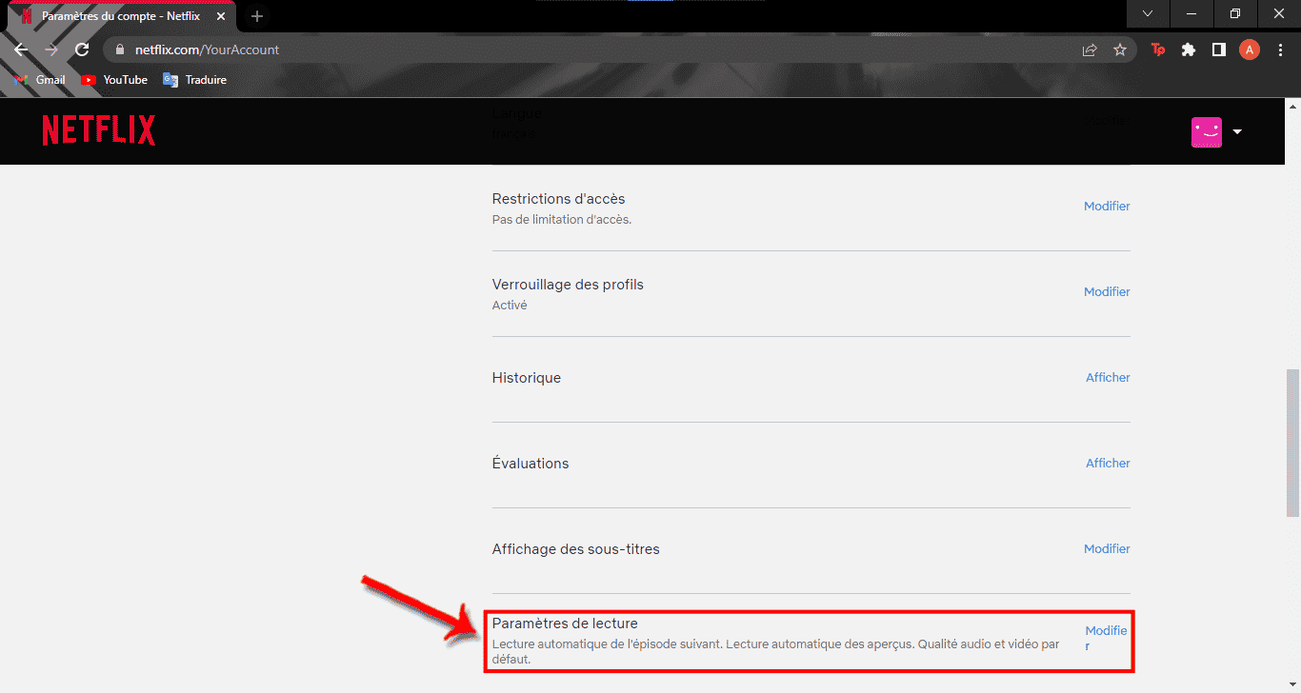Screen dimensions: 1301x693
Task: Click the Évaluations heading
Action: (530, 464)
